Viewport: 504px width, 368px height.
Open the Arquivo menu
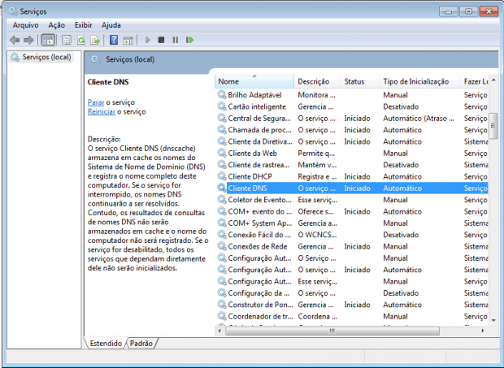tap(26, 25)
